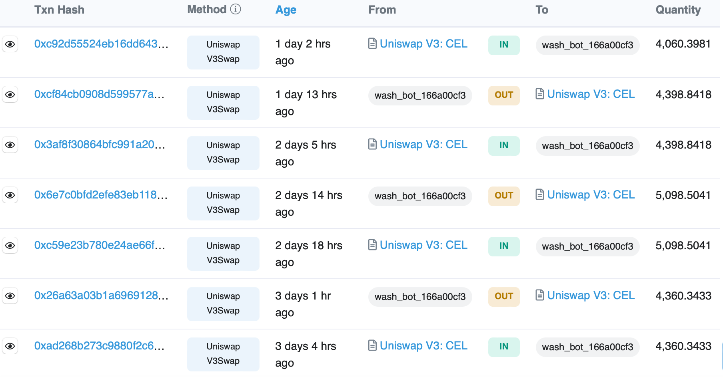Image resolution: width=723 pixels, height=377 pixels.
Task: Open transaction hash 0xc92d55524eb16dd643
Action: pos(101,44)
